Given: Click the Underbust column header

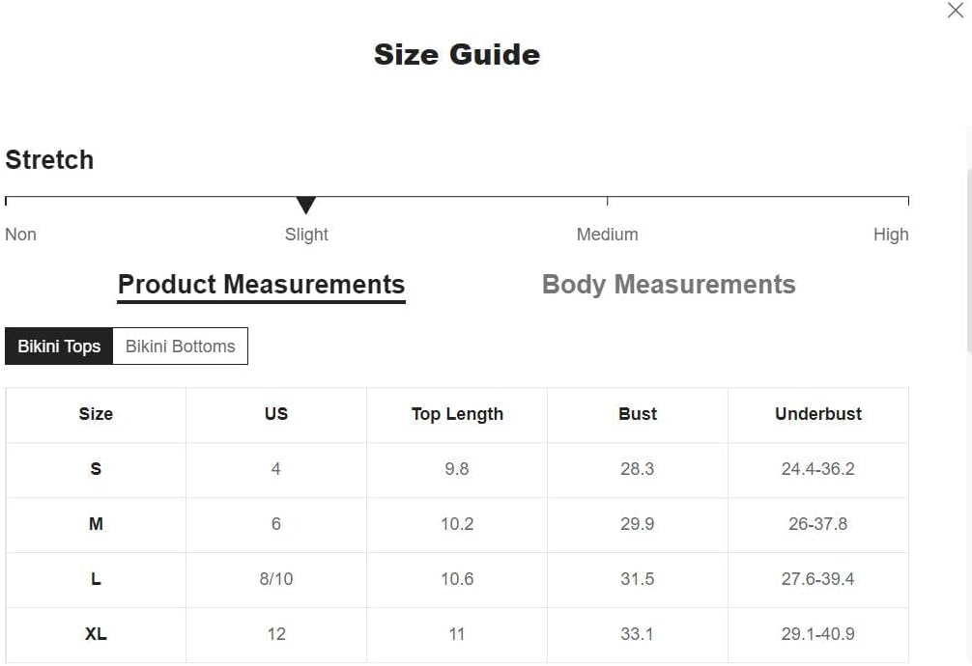Looking at the screenshot, I should pyautogui.click(x=817, y=414).
